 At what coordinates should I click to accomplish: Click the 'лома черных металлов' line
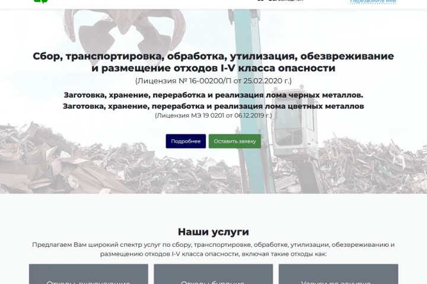213,95
